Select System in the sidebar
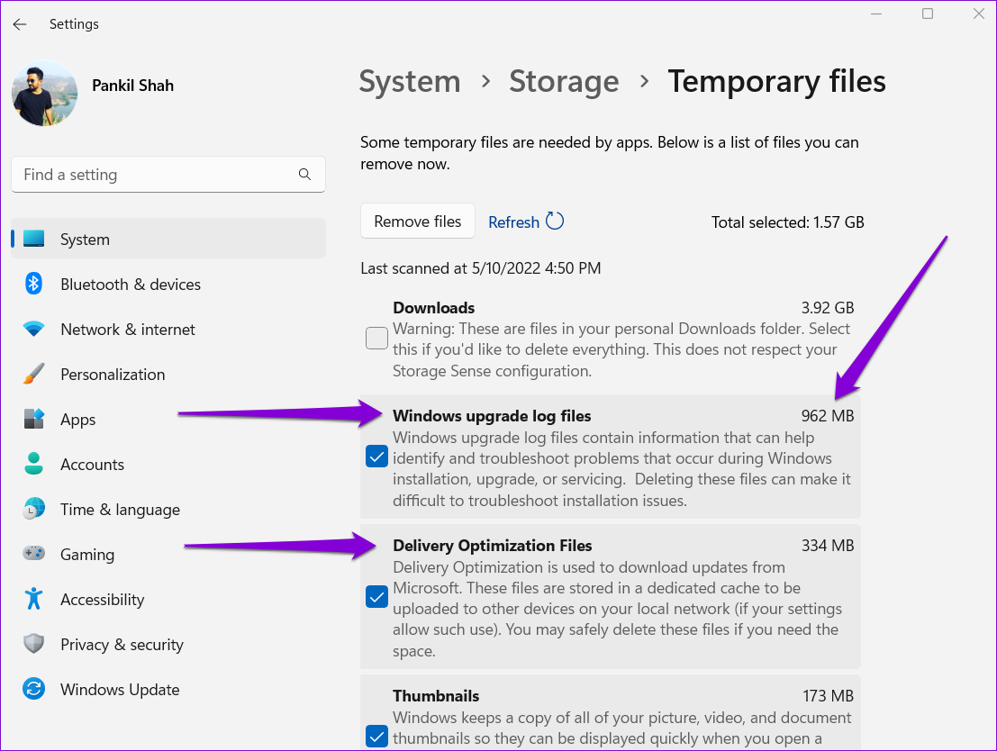 pyautogui.click(x=168, y=240)
